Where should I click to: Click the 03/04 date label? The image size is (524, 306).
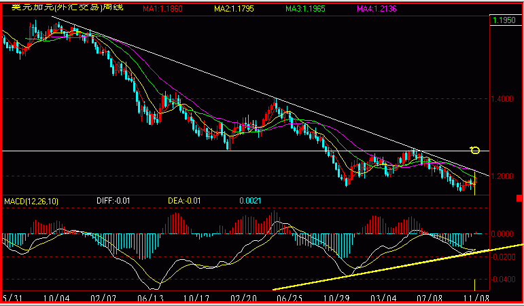(x=384, y=298)
